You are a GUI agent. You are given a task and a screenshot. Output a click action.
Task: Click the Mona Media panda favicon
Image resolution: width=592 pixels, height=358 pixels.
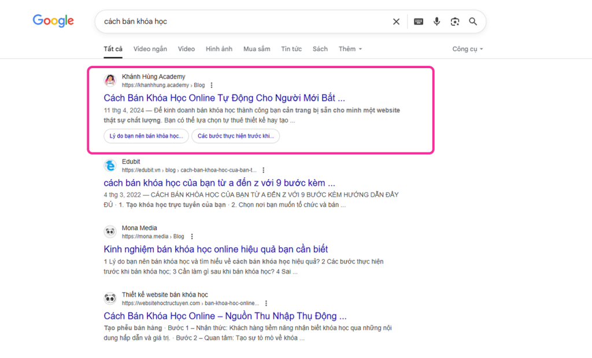pos(110,232)
